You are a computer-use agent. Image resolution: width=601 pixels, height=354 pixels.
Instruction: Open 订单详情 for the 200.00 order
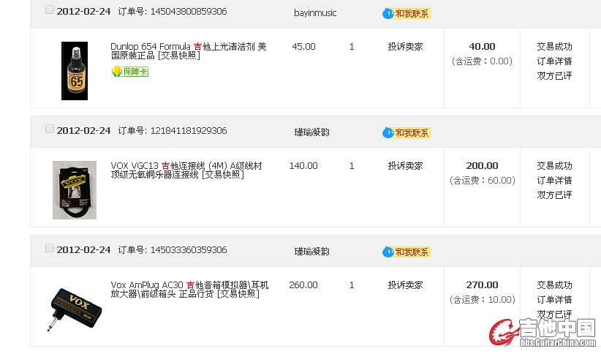(554, 180)
